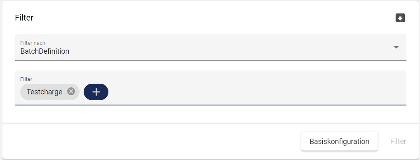The width and height of the screenshot is (420, 160).
Task: Select the Testcharge filter chip
Action: click(50, 92)
